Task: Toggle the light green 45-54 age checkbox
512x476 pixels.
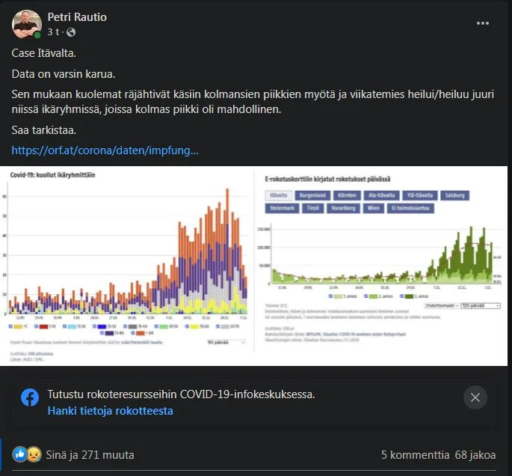Action: (x=156, y=326)
